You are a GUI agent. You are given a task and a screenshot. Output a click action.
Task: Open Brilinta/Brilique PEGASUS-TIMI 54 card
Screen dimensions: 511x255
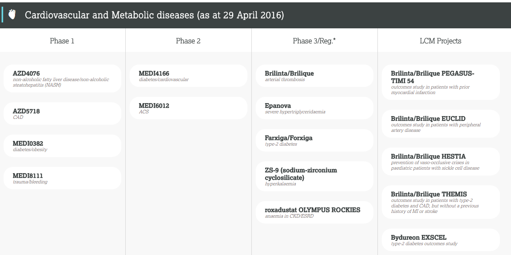pyautogui.click(x=441, y=82)
